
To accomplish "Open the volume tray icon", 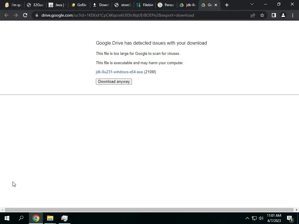I will pos(261,218).
